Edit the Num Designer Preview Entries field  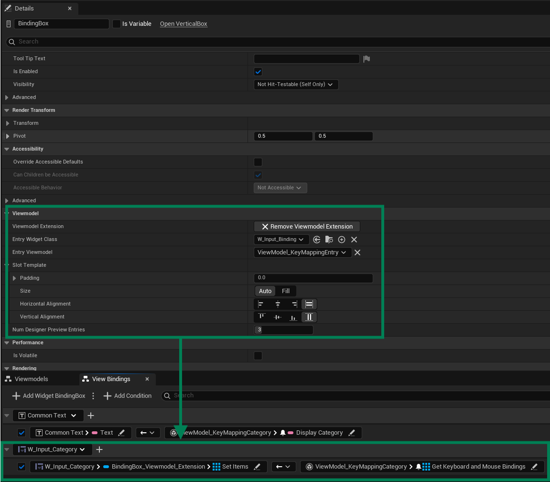click(283, 329)
